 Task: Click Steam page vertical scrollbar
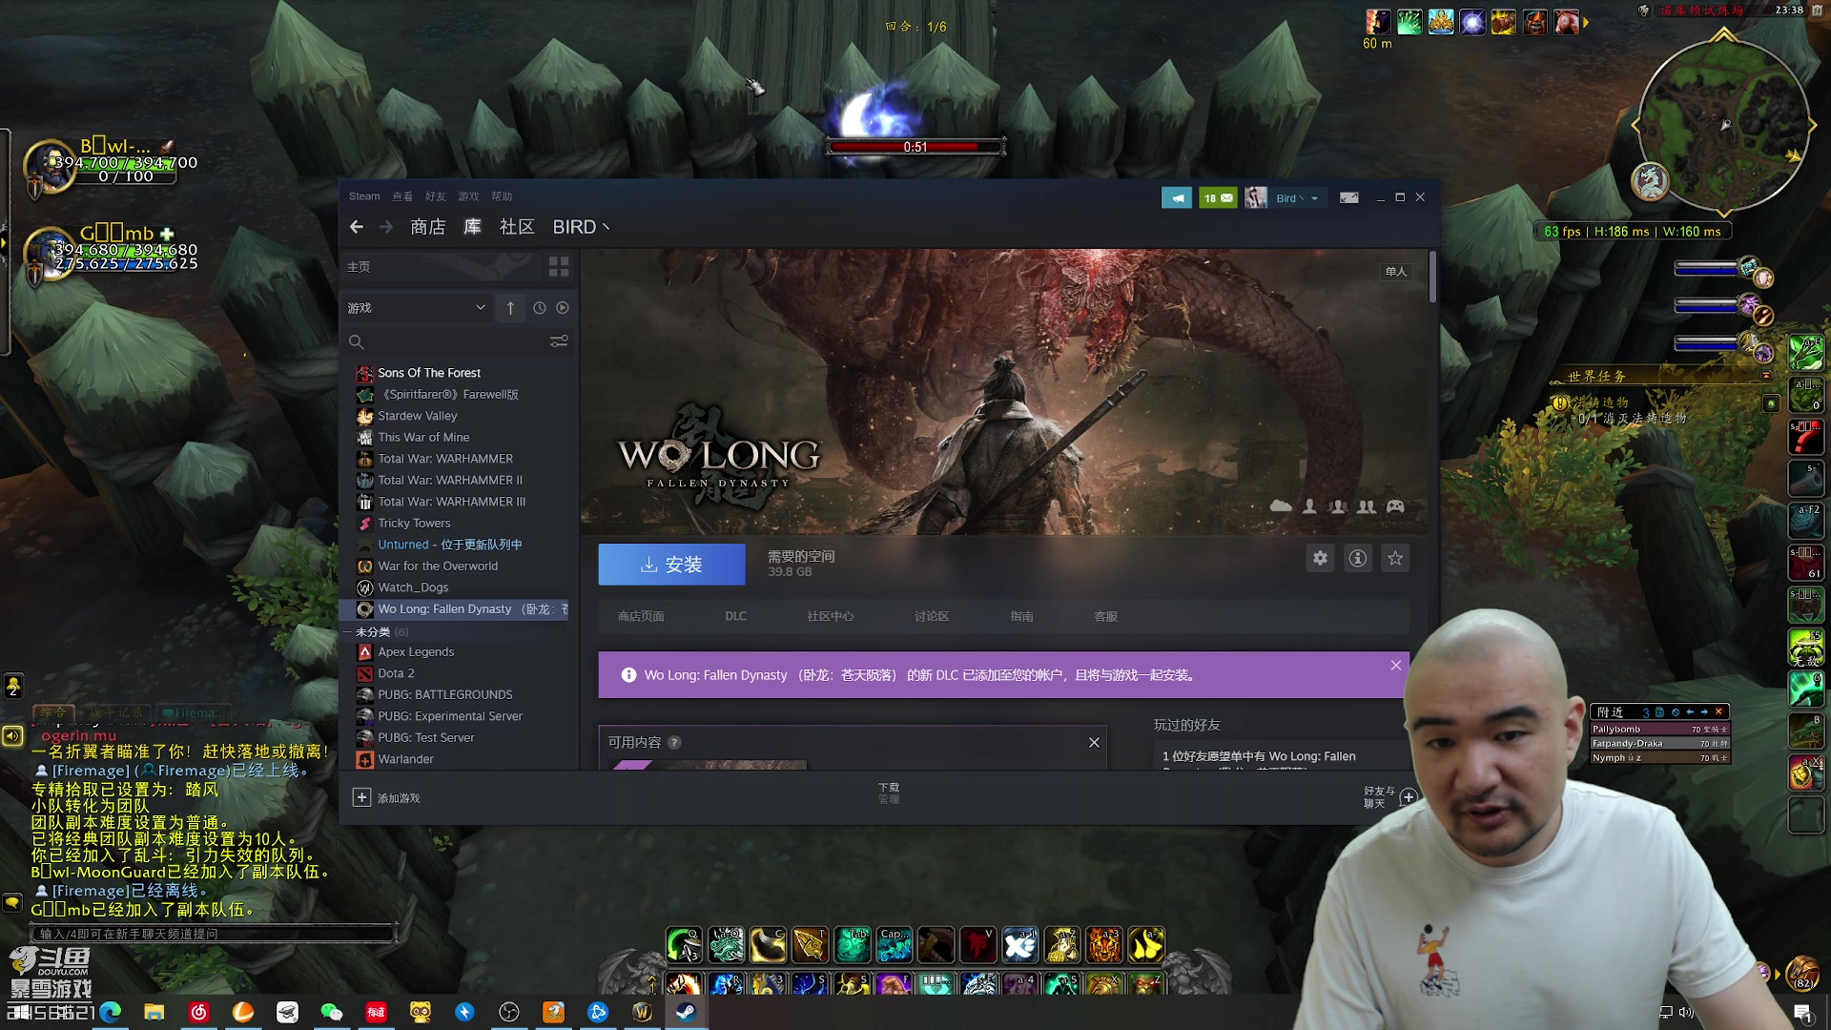(1432, 278)
